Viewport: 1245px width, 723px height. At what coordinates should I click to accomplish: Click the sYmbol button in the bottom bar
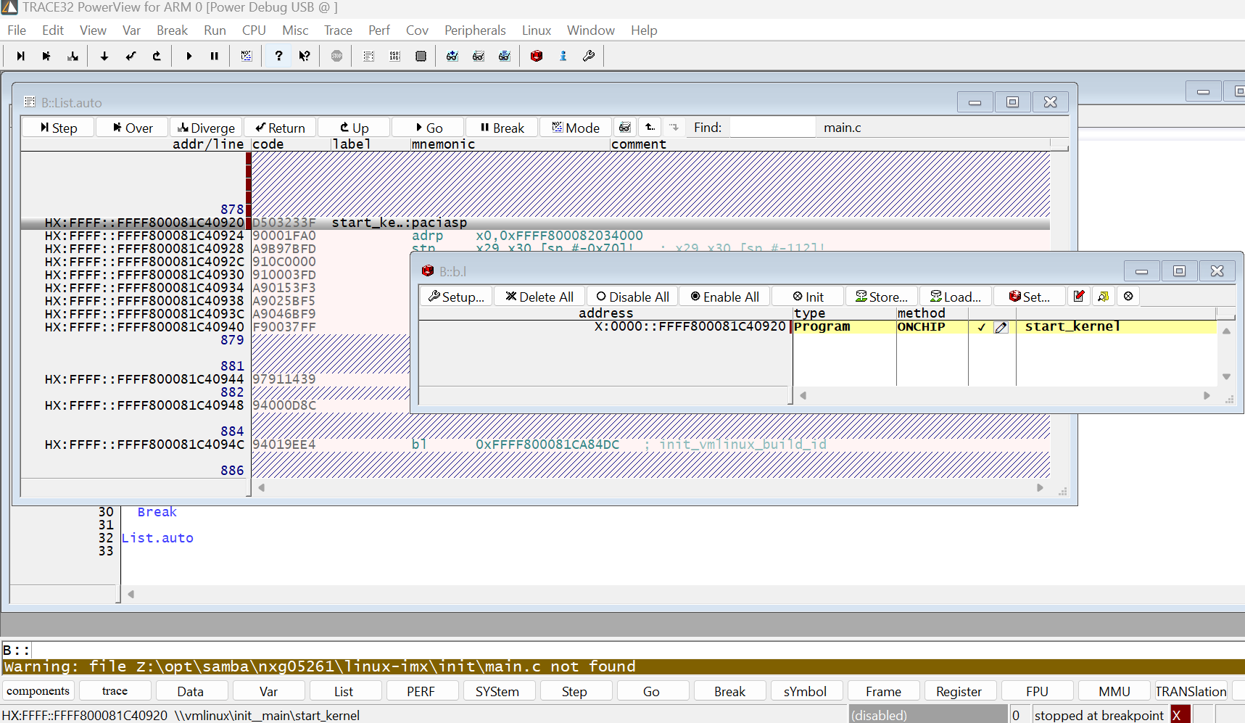[806, 690]
